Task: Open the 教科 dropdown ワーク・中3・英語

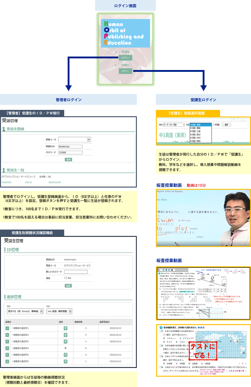Action: [x=174, y=125]
